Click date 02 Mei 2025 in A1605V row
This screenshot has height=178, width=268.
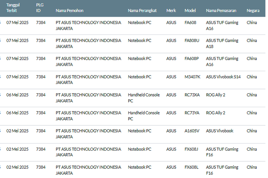(18, 131)
